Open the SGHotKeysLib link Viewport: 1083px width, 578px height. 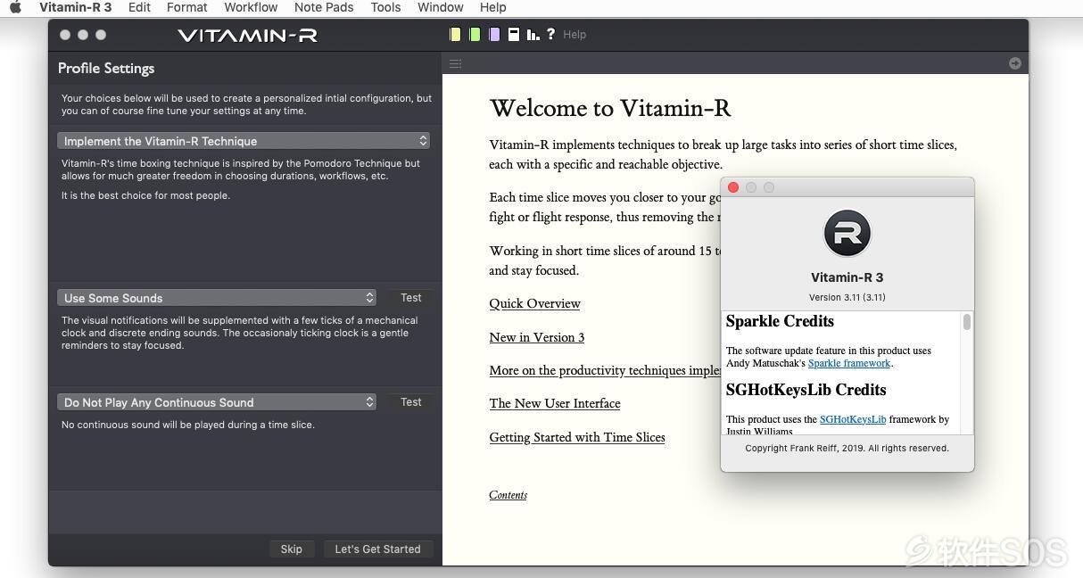click(853, 419)
